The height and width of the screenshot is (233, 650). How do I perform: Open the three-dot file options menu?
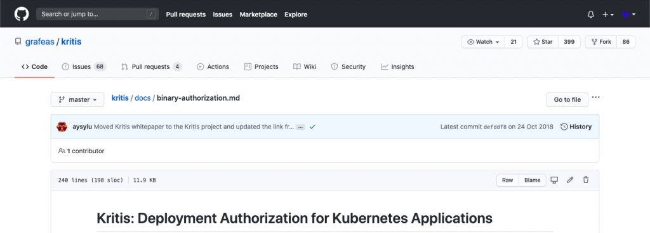point(595,98)
